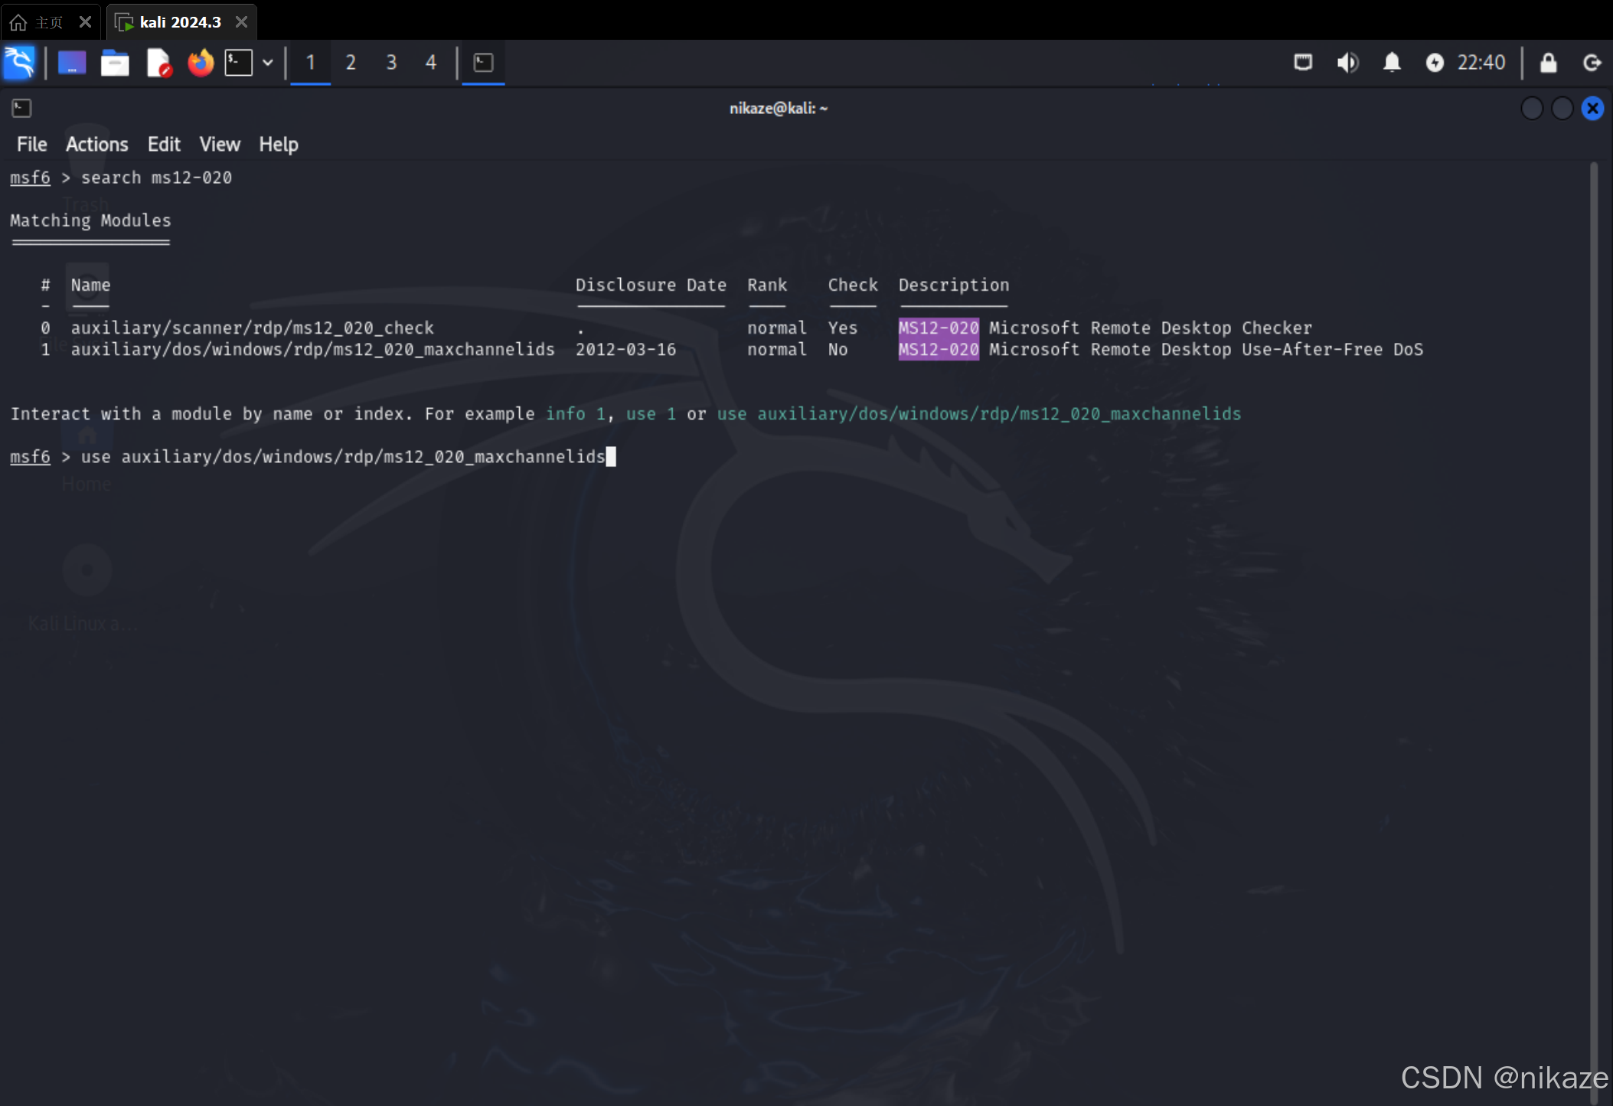The height and width of the screenshot is (1106, 1613).
Task: Click the show desktop panel icon
Action: 72,62
